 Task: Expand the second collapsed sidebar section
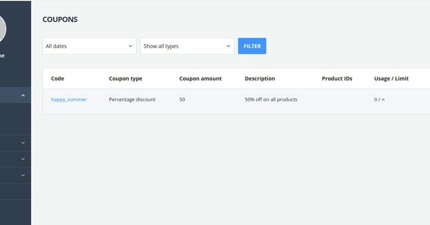coord(23,159)
